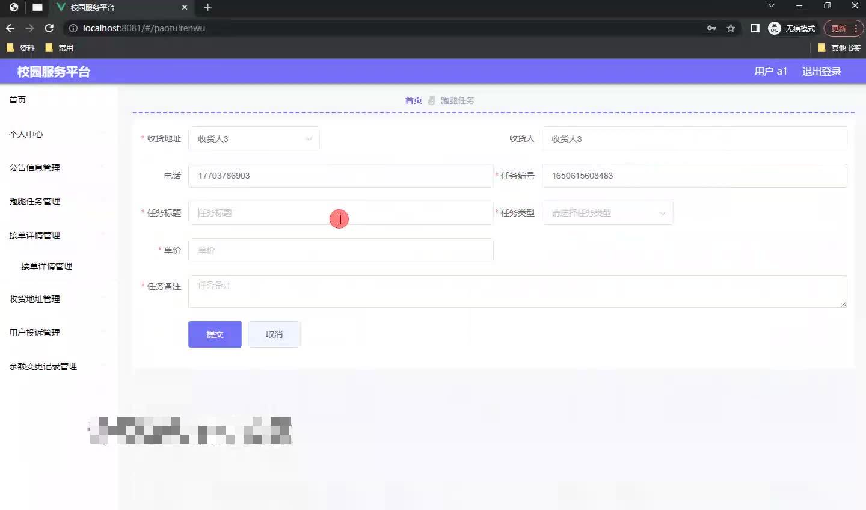This screenshot has height=510, width=866.
Task: Toggle the browser side panel icon
Action: (x=755, y=28)
